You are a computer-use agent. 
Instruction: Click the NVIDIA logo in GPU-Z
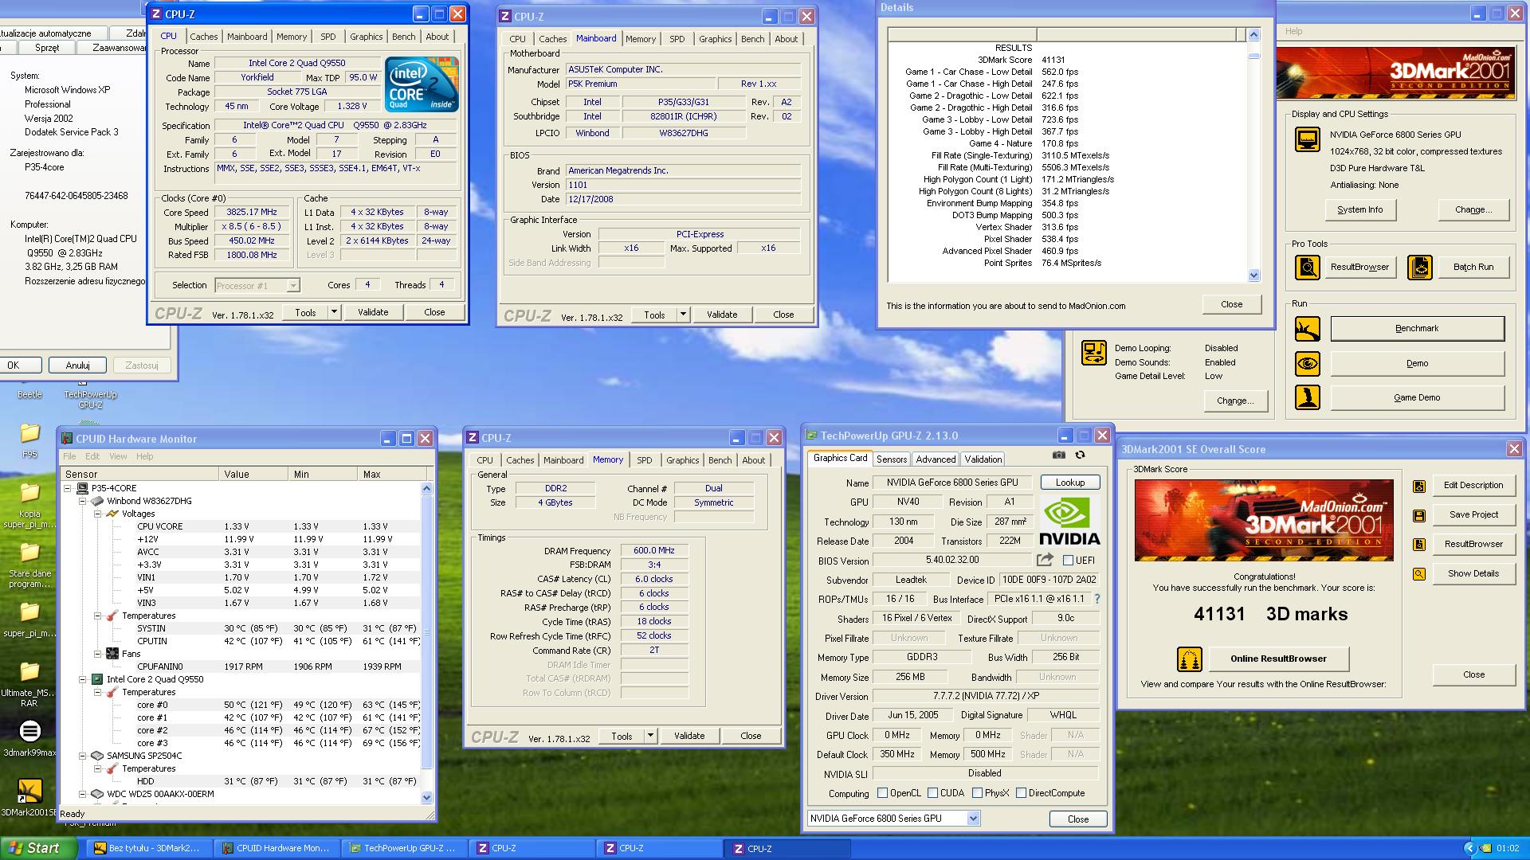[x=1069, y=521]
